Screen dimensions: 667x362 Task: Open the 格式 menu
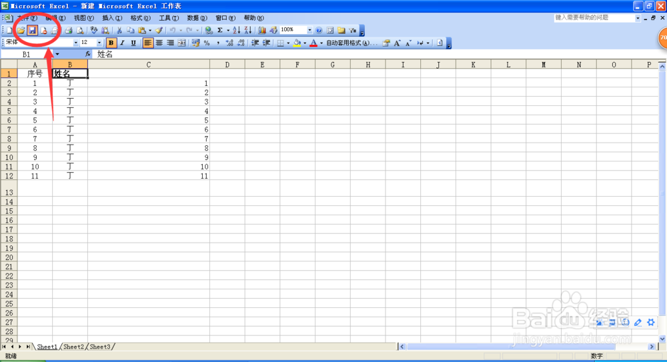(140, 18)
